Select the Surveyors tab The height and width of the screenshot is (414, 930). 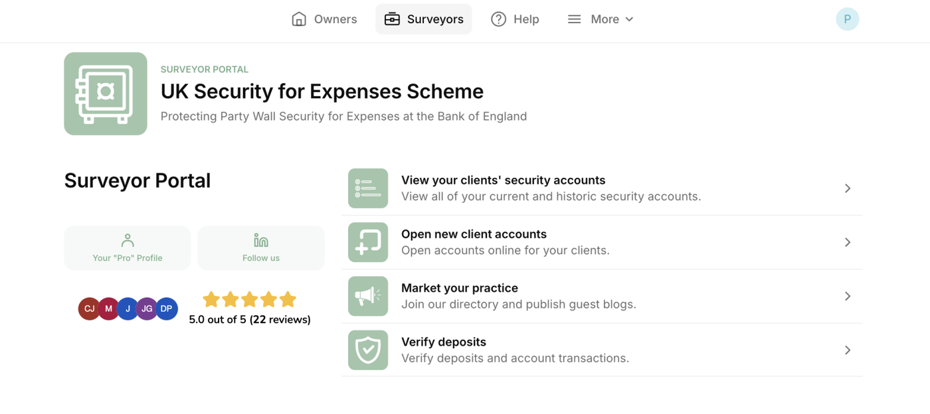coord(424,19)
